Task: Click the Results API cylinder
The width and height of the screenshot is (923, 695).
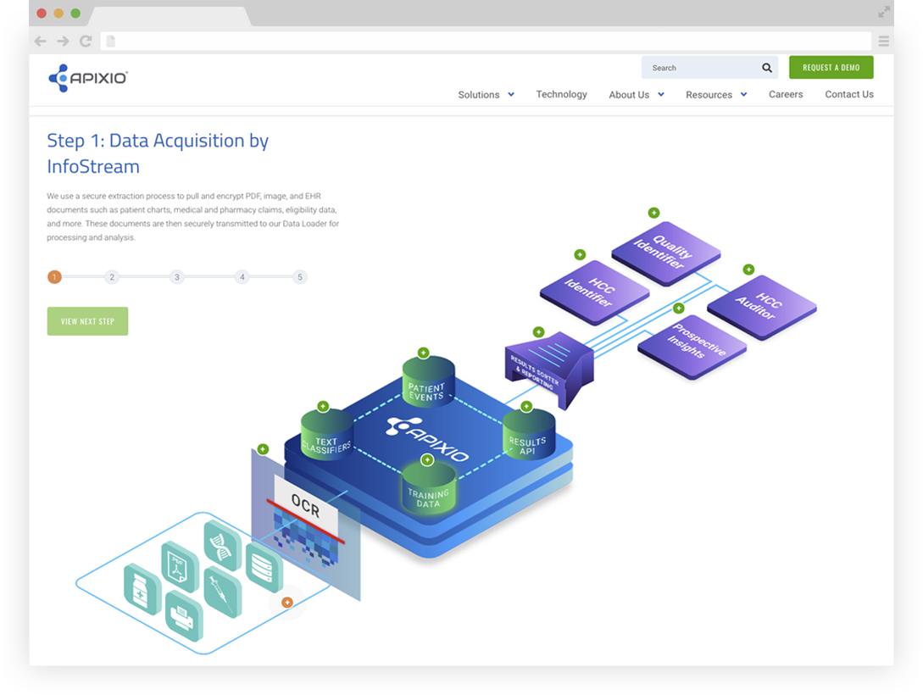Action: pos(529,436)
